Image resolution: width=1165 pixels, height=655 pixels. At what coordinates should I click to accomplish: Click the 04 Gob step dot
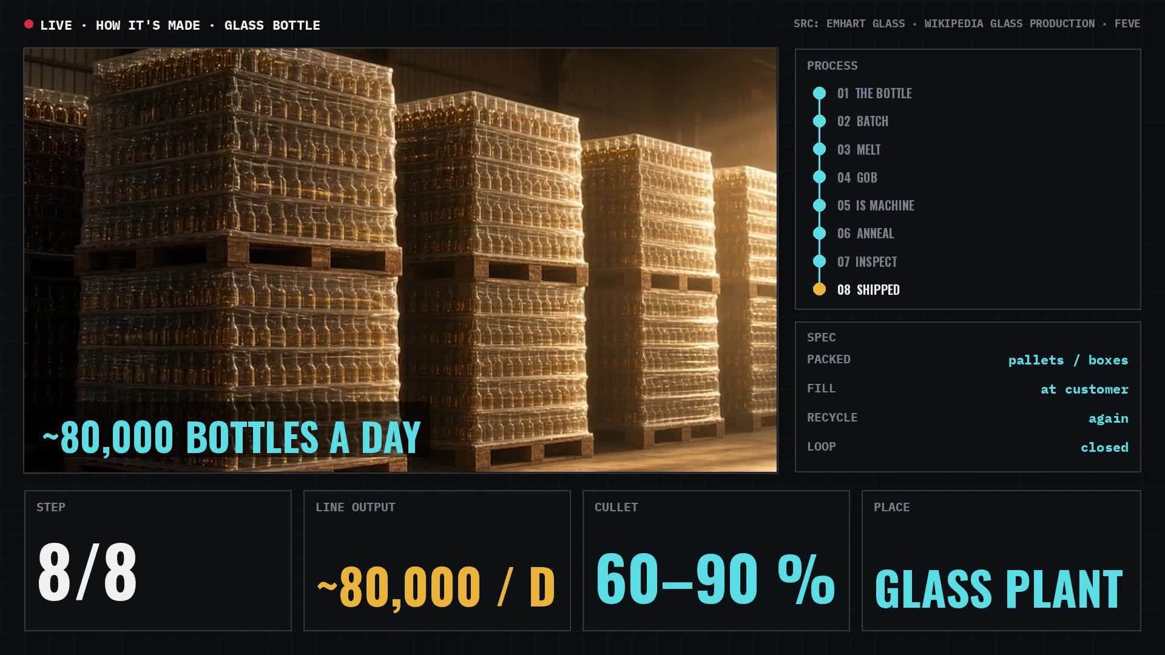(819, 177)
